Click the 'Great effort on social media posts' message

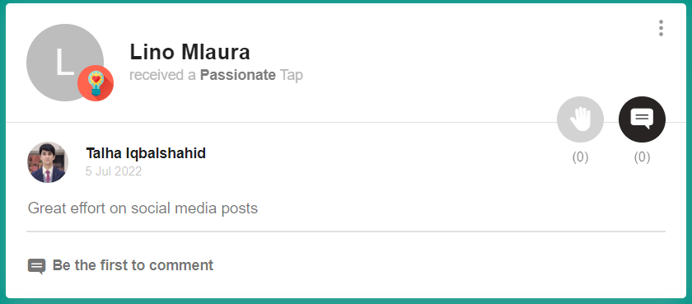pyautogui.click(x=143, y=208)
